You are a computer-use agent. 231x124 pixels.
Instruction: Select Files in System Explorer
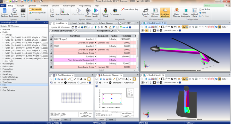[x=4, y=85]
